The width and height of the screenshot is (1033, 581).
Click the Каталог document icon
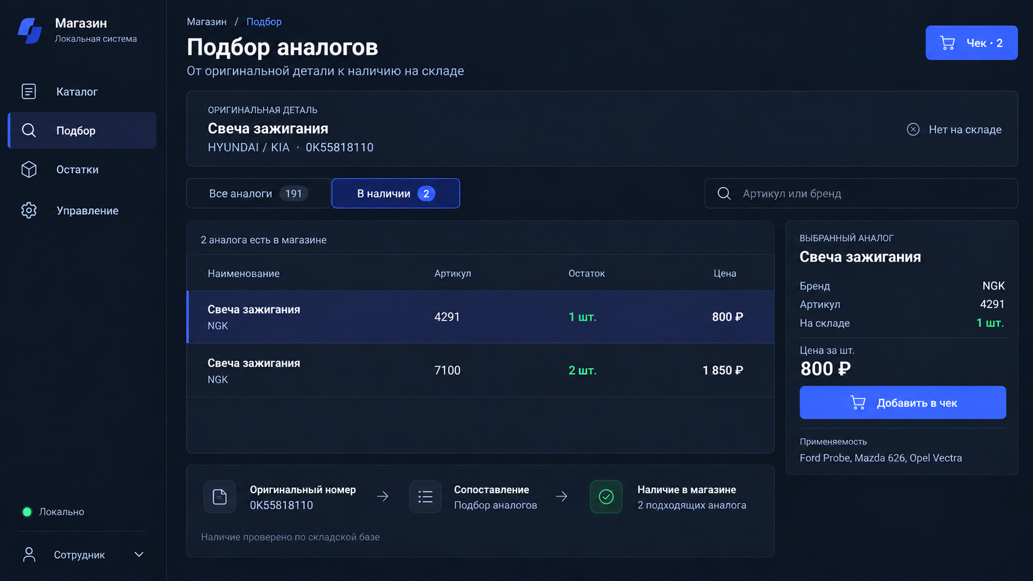coord(29,91)
